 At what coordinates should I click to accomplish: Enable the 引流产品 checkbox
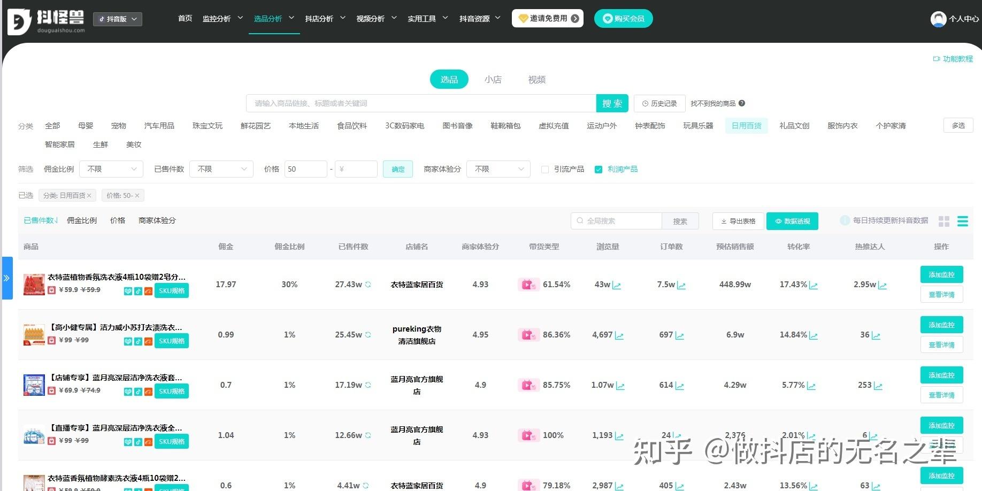coord(545,170)
